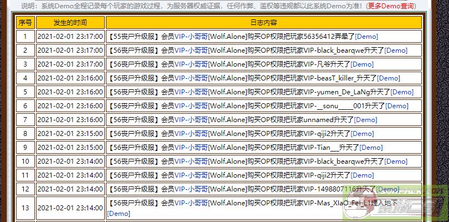449x222 pixels.
Task: Click the 序号 column header
Action: click(x=25, y=23)
